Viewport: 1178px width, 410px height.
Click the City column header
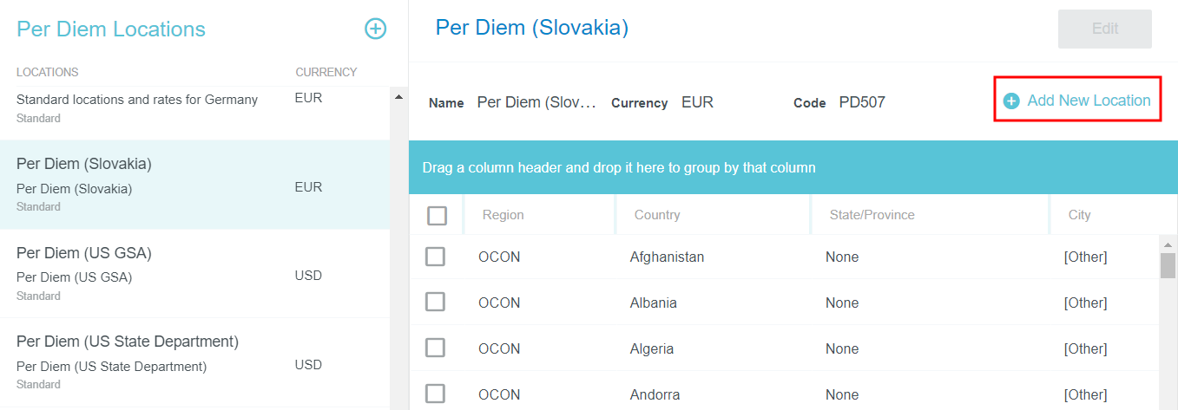click(1080, 215)
